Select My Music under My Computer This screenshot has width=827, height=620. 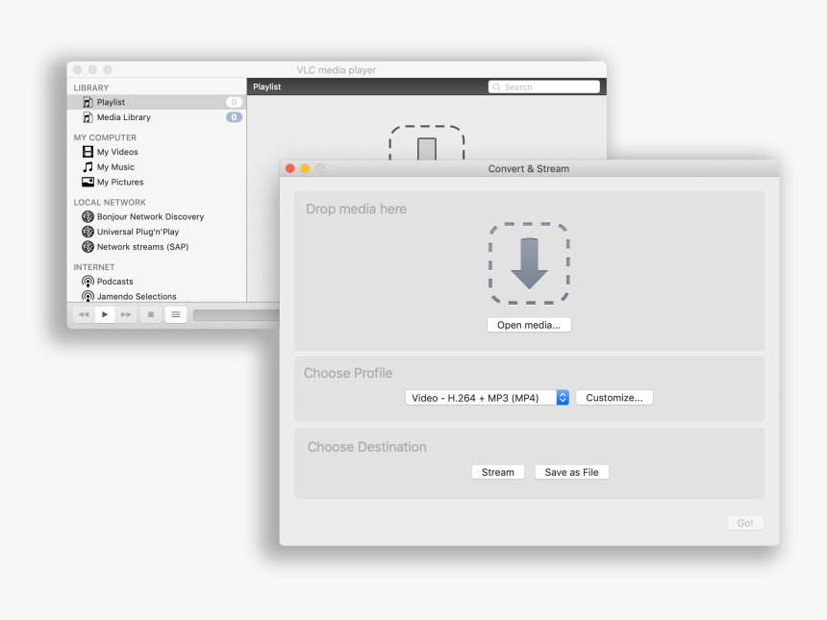tap(113, 166)
